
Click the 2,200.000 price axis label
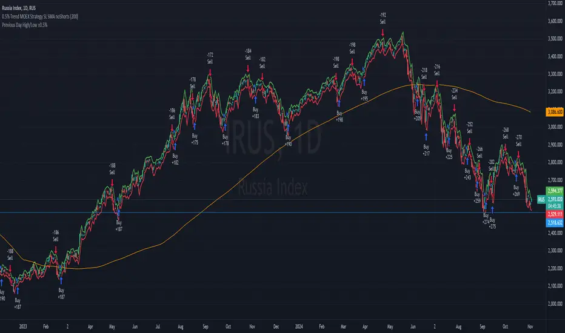[555, 268]
